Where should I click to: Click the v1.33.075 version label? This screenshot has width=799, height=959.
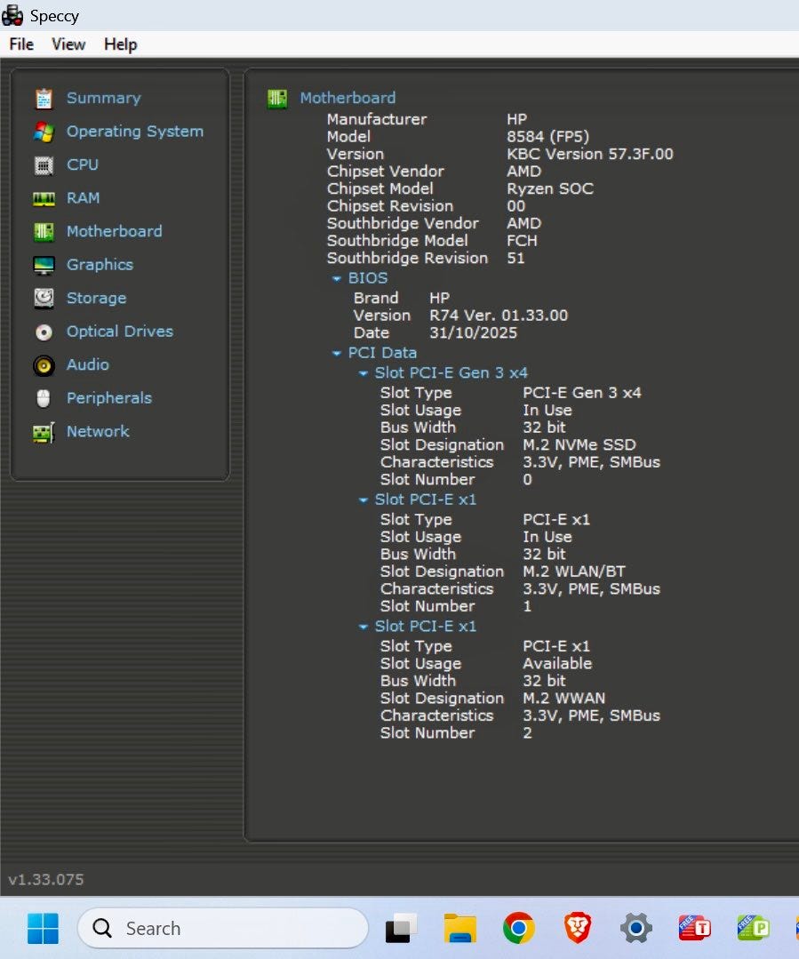click(46, 880)
